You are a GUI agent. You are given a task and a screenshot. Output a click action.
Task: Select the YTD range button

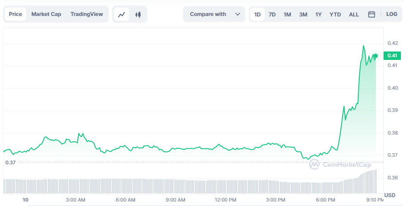tap(335, 14)
